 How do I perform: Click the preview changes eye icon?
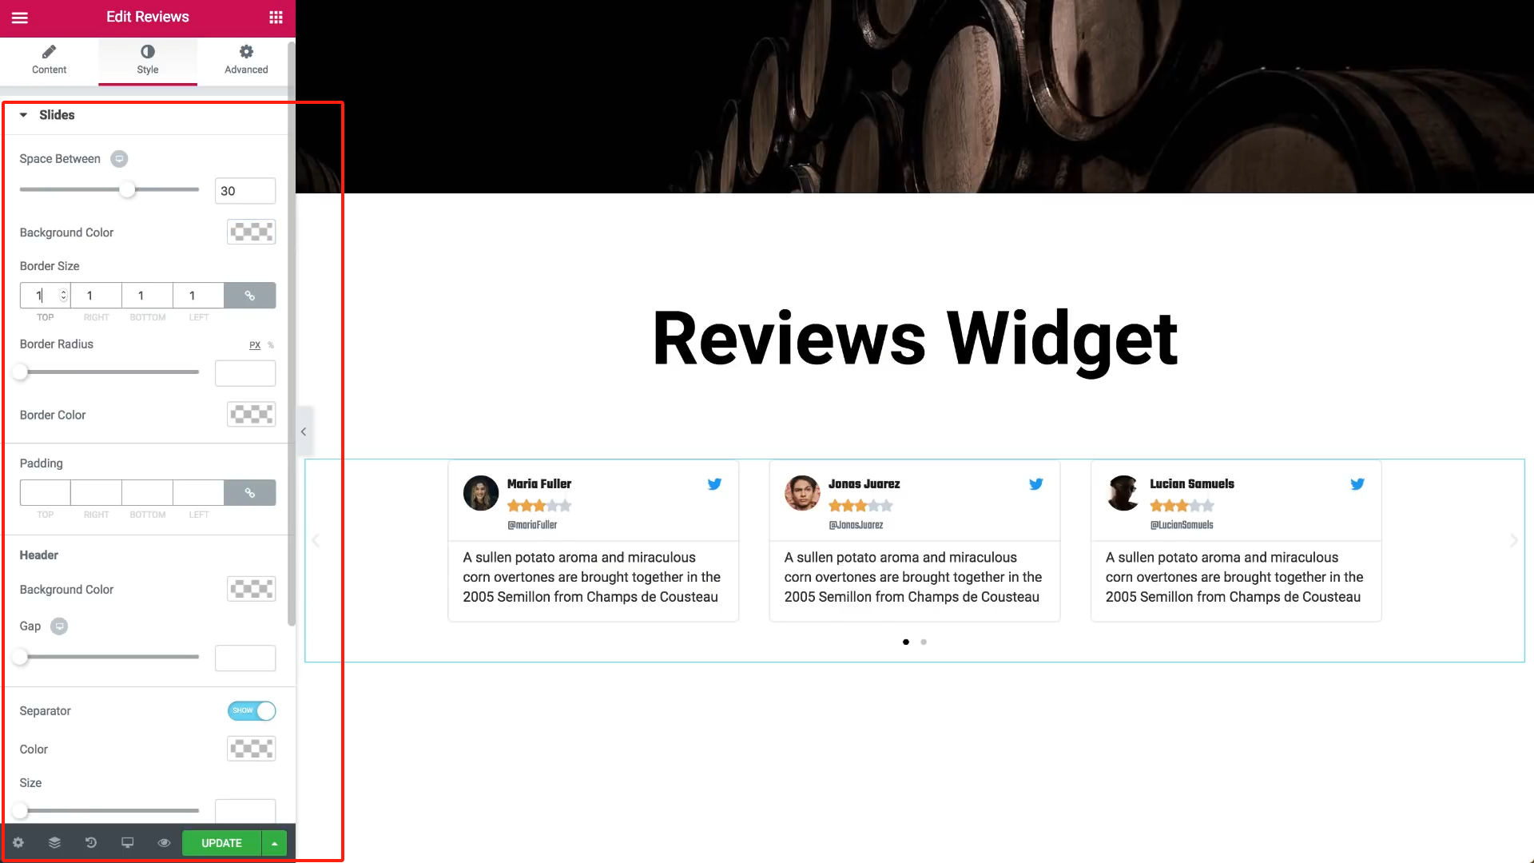[164, 843]
